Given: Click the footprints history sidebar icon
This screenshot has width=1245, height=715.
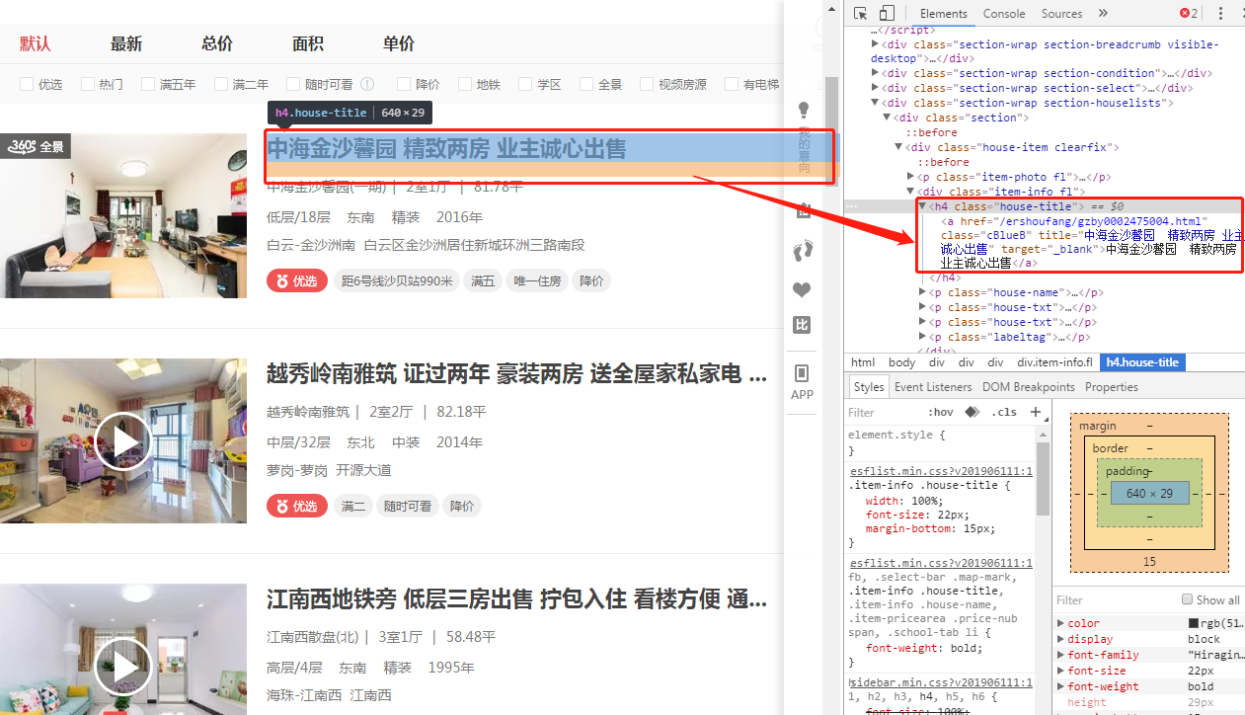Looking at the screenshot, I should 803,250.
